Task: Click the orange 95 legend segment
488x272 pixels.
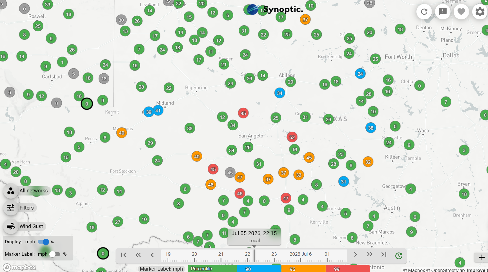Action: pos(303,269)
